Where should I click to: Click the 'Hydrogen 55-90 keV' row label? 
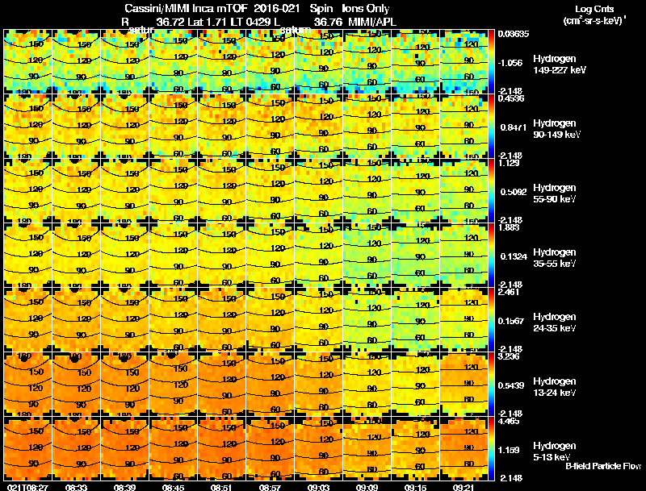click(555, 193)
